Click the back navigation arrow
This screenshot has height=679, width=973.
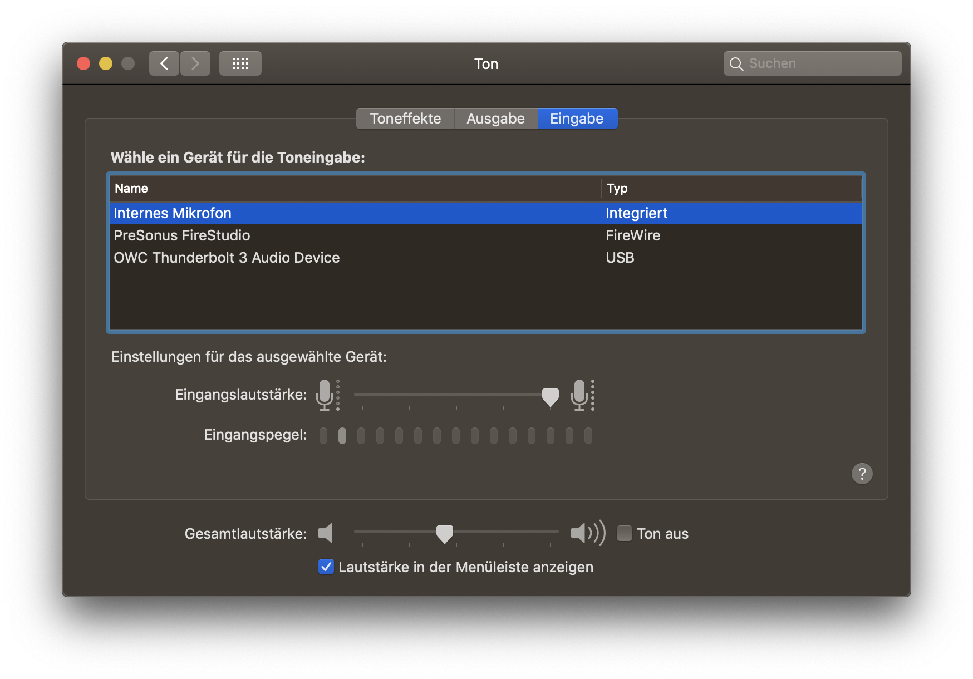point(164,63)
